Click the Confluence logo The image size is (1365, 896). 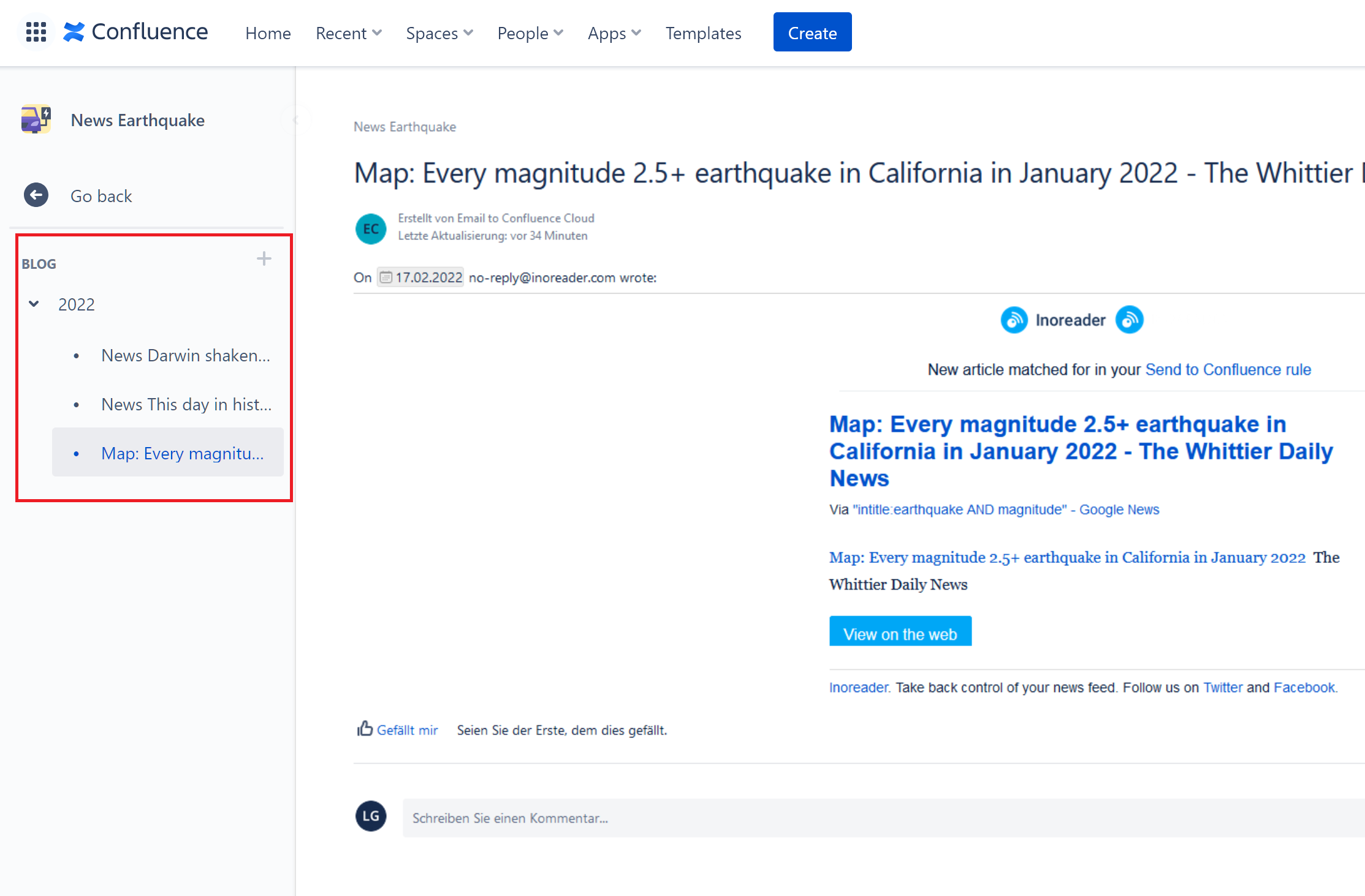[135, 31]
